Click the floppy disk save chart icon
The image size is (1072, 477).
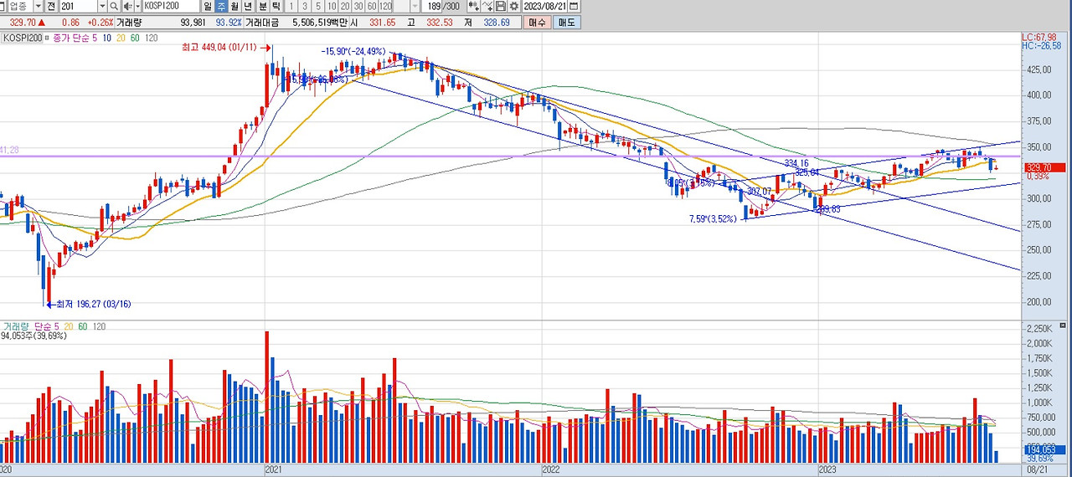(500, 6)
